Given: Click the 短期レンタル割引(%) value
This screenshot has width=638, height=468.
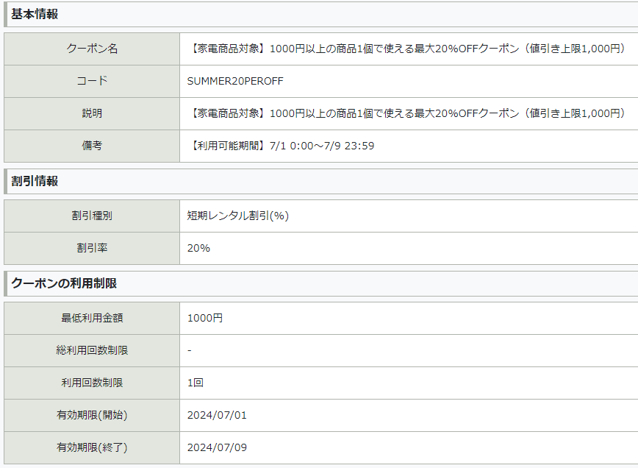Looking at the screenshot, I should coord(238,216).
